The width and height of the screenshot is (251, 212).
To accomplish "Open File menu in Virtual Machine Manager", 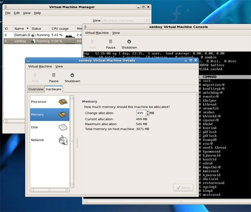I will tap(8, 13).
